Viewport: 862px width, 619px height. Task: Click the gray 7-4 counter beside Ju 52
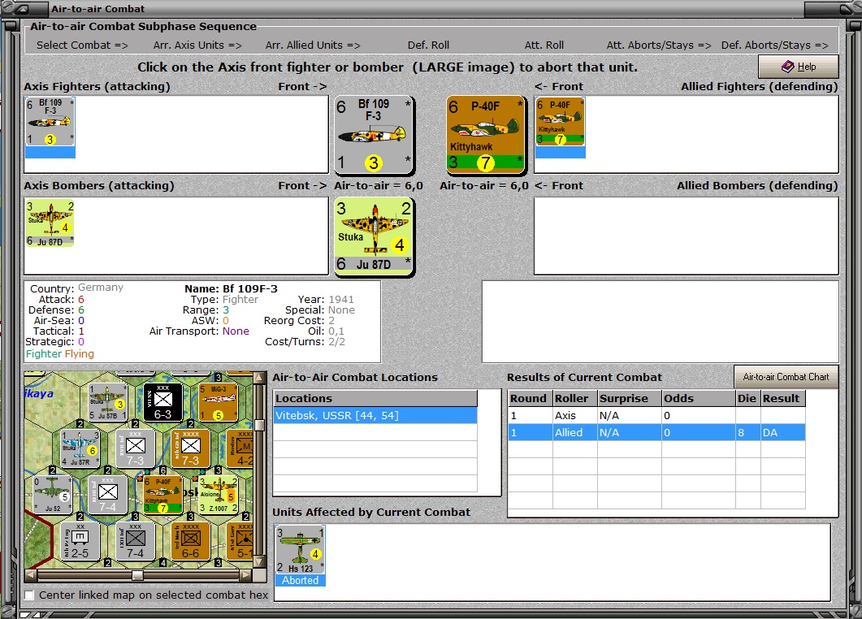pyautogui.click(x=108, y=495)
